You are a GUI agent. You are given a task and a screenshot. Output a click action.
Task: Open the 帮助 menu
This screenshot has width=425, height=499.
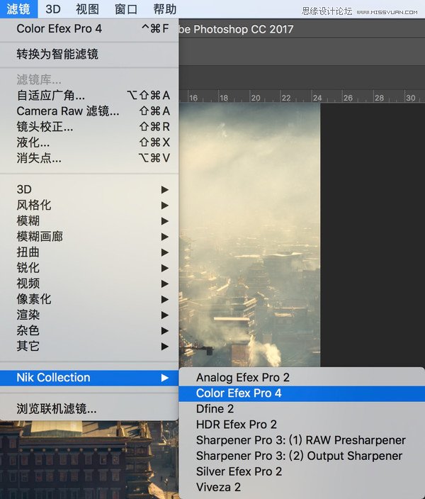165,9
